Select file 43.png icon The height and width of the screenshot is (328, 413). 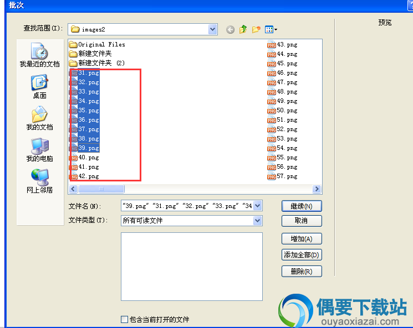point(272,44)
